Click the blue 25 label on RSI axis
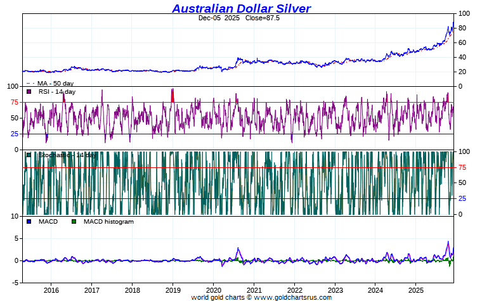Viewport: 482px width, 301px height. 15,134
